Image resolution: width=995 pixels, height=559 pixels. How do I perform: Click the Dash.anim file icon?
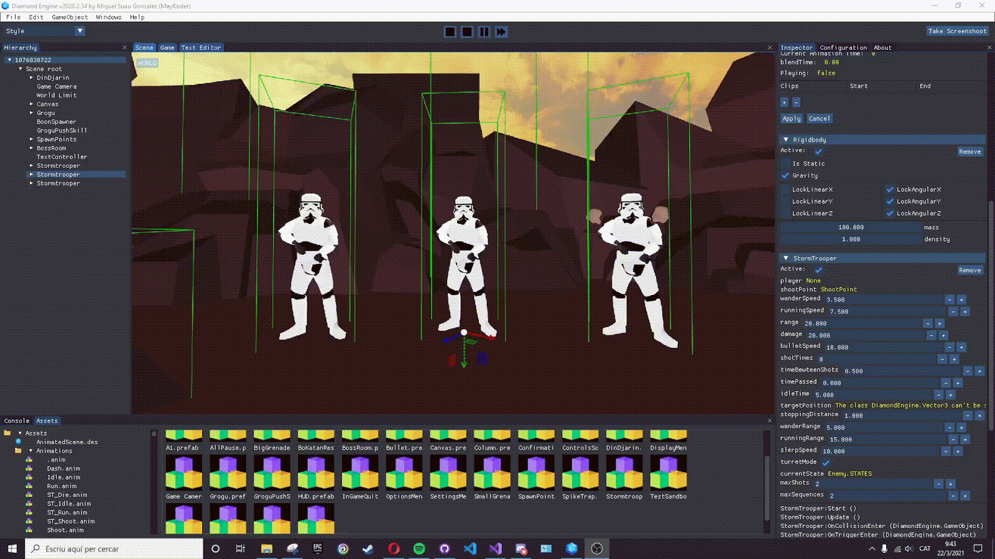click(29, 469)
